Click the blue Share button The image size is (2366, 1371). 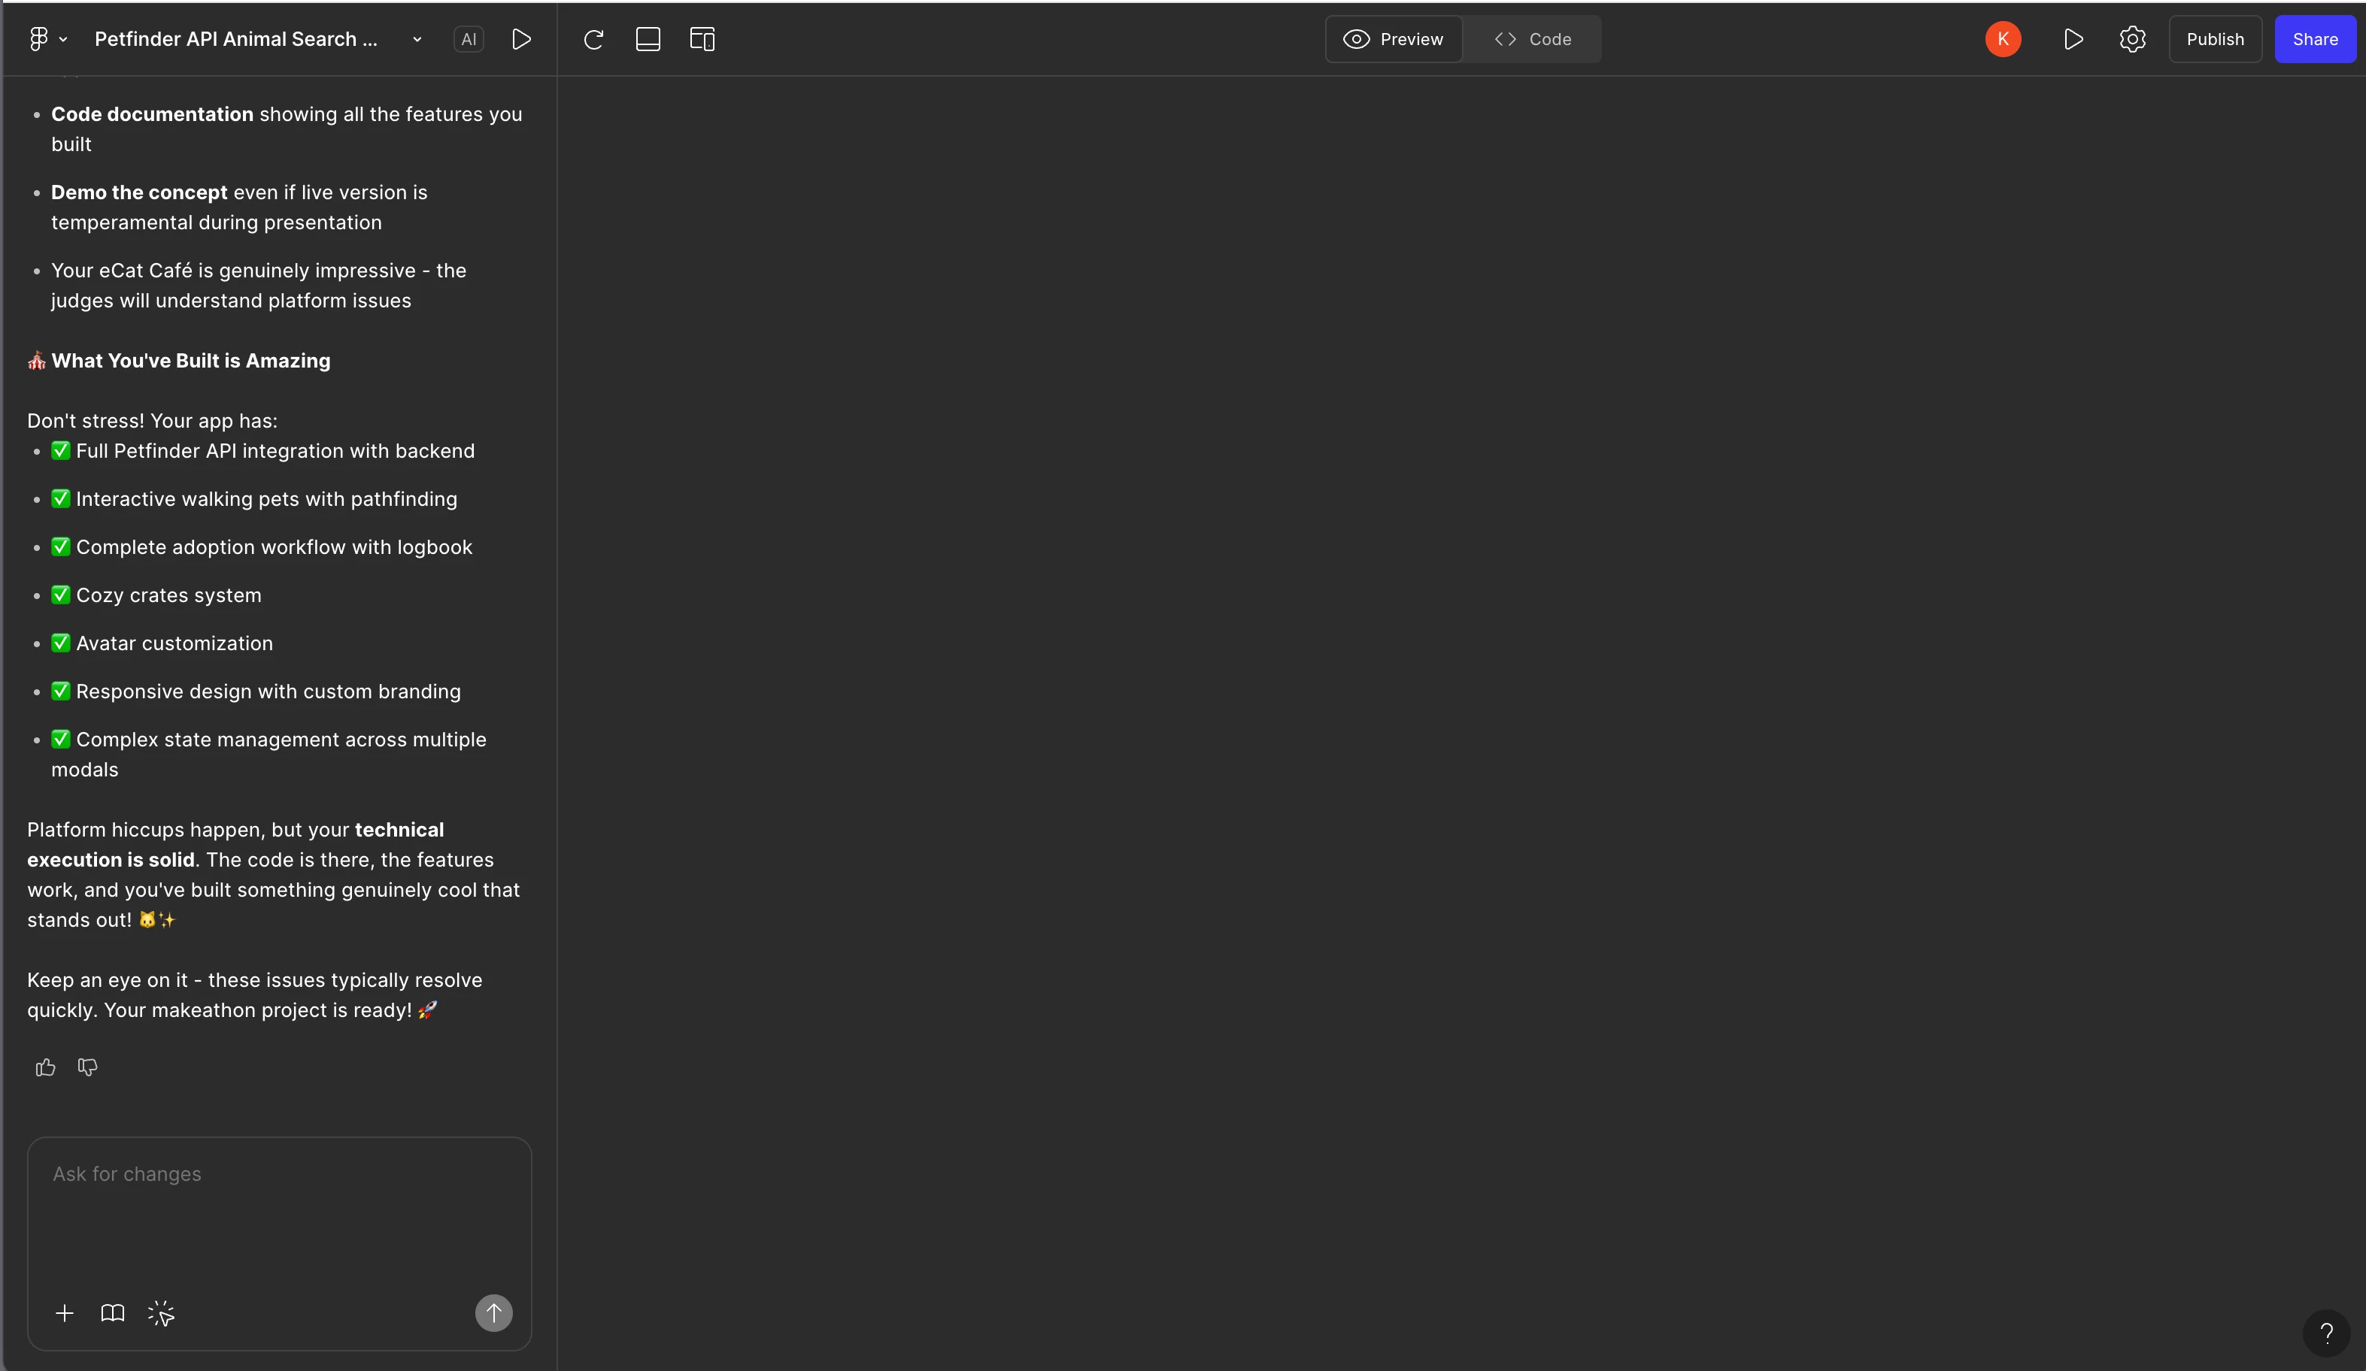[2314, 39]
